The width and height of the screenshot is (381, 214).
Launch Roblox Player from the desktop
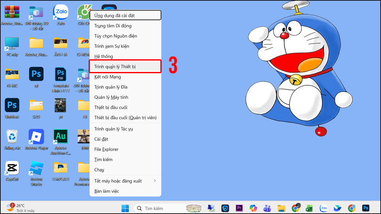point(36,136)
